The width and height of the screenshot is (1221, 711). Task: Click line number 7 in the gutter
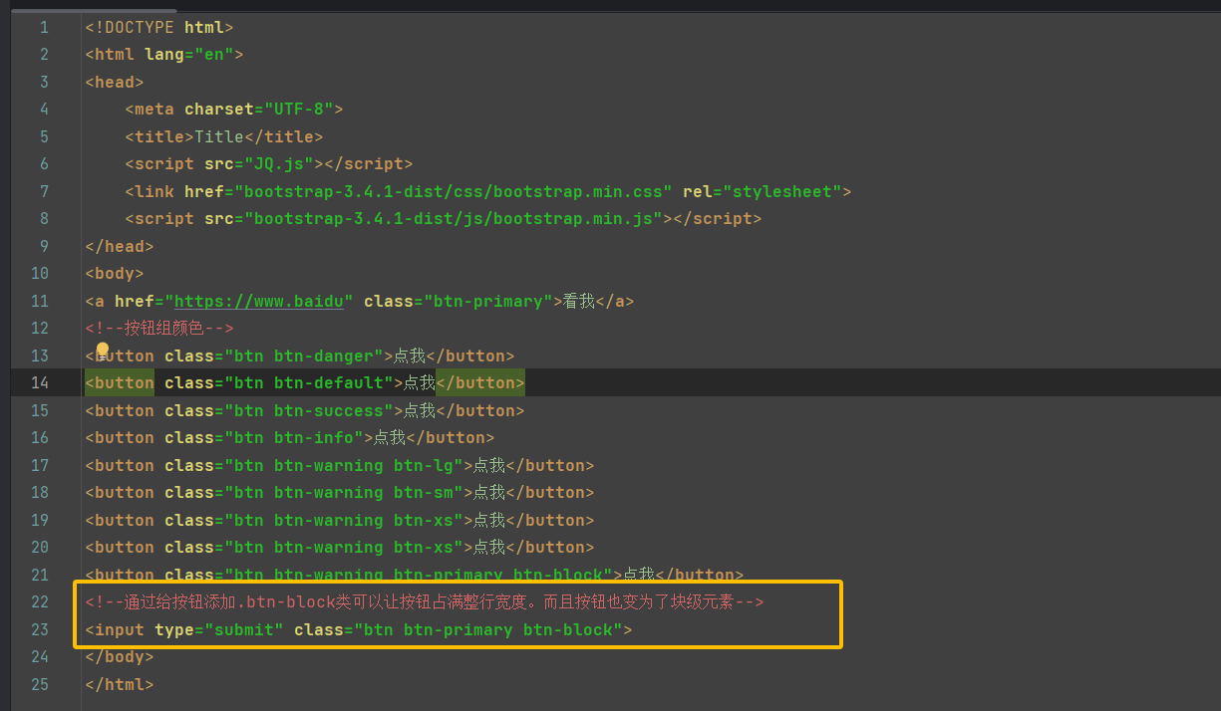[44, 191]
